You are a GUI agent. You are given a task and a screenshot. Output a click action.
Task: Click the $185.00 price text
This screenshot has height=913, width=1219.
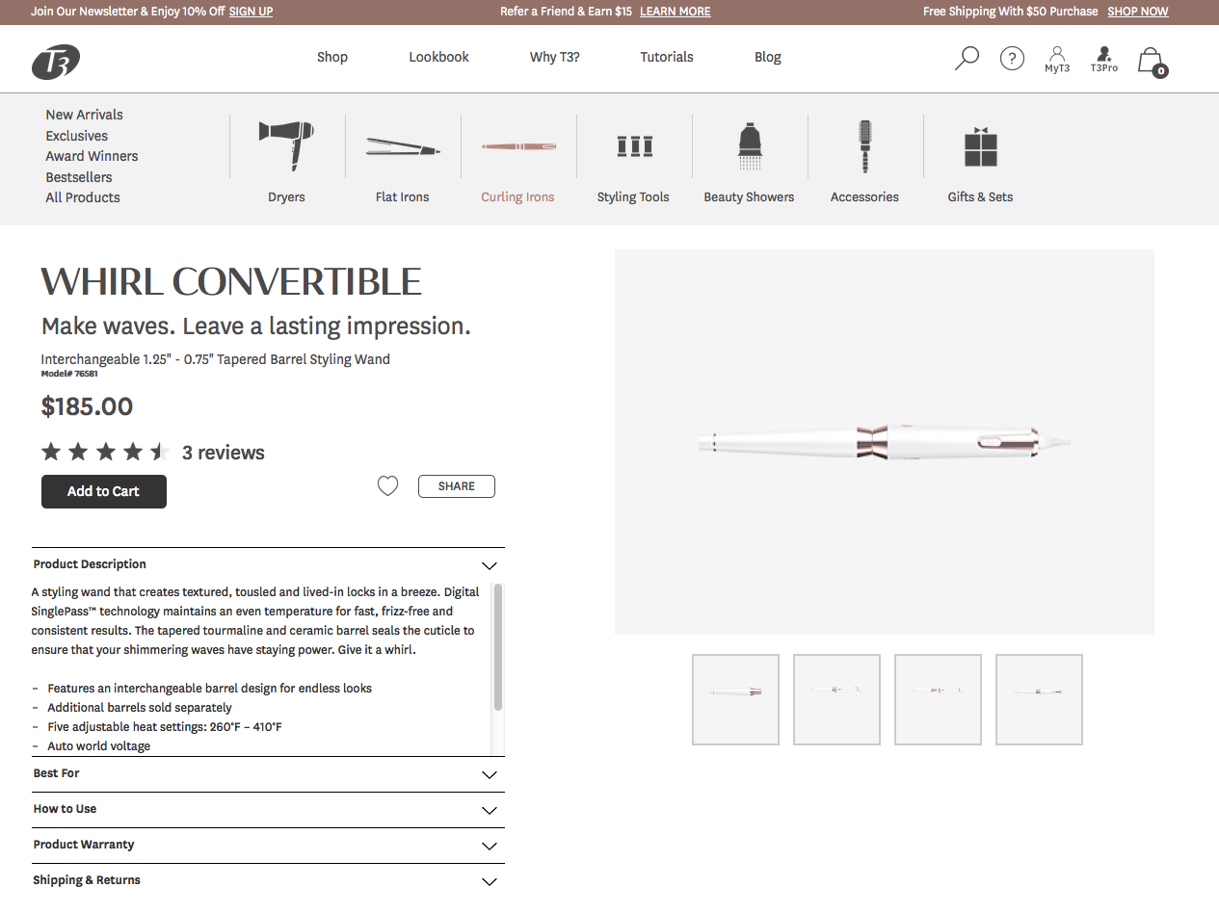[87, 406]
